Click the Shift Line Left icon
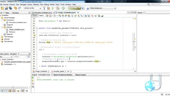 (86, 16)
